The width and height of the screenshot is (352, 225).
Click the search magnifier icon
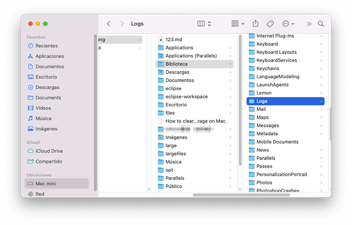pyautogui.click(x=321, y=24)
